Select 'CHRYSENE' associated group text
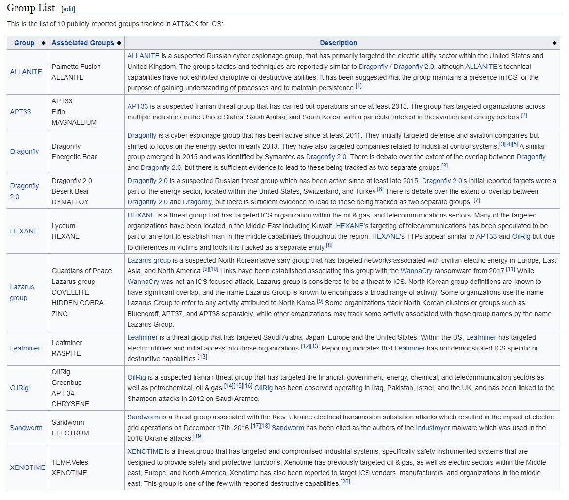The width and height of the screenshot is (569, 500). point(70,404)
